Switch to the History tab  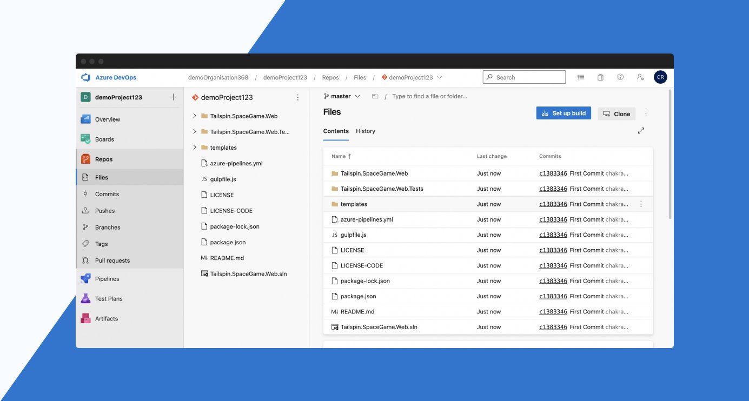pyautogui.click(x=366, y=131)
